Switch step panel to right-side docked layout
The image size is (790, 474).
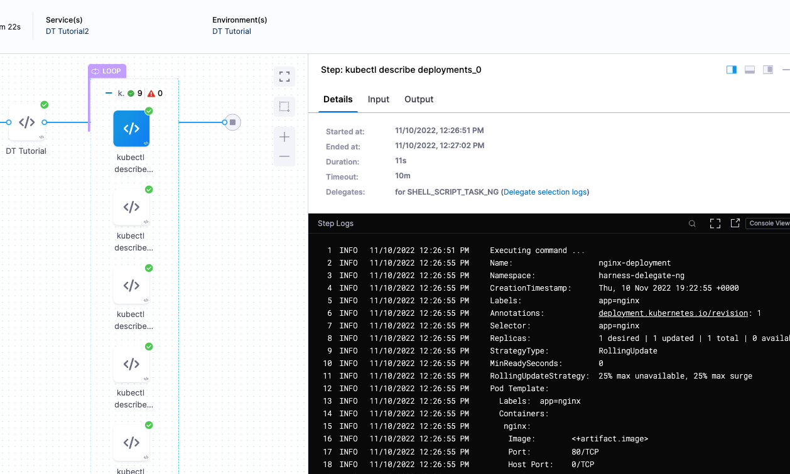pyautogui.click(x=732, y=70)
